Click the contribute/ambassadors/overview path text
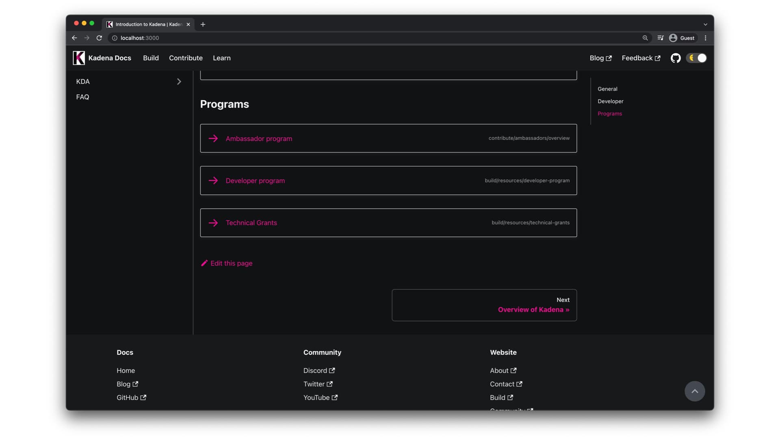 pyautogui.click(x=529, y=138)
